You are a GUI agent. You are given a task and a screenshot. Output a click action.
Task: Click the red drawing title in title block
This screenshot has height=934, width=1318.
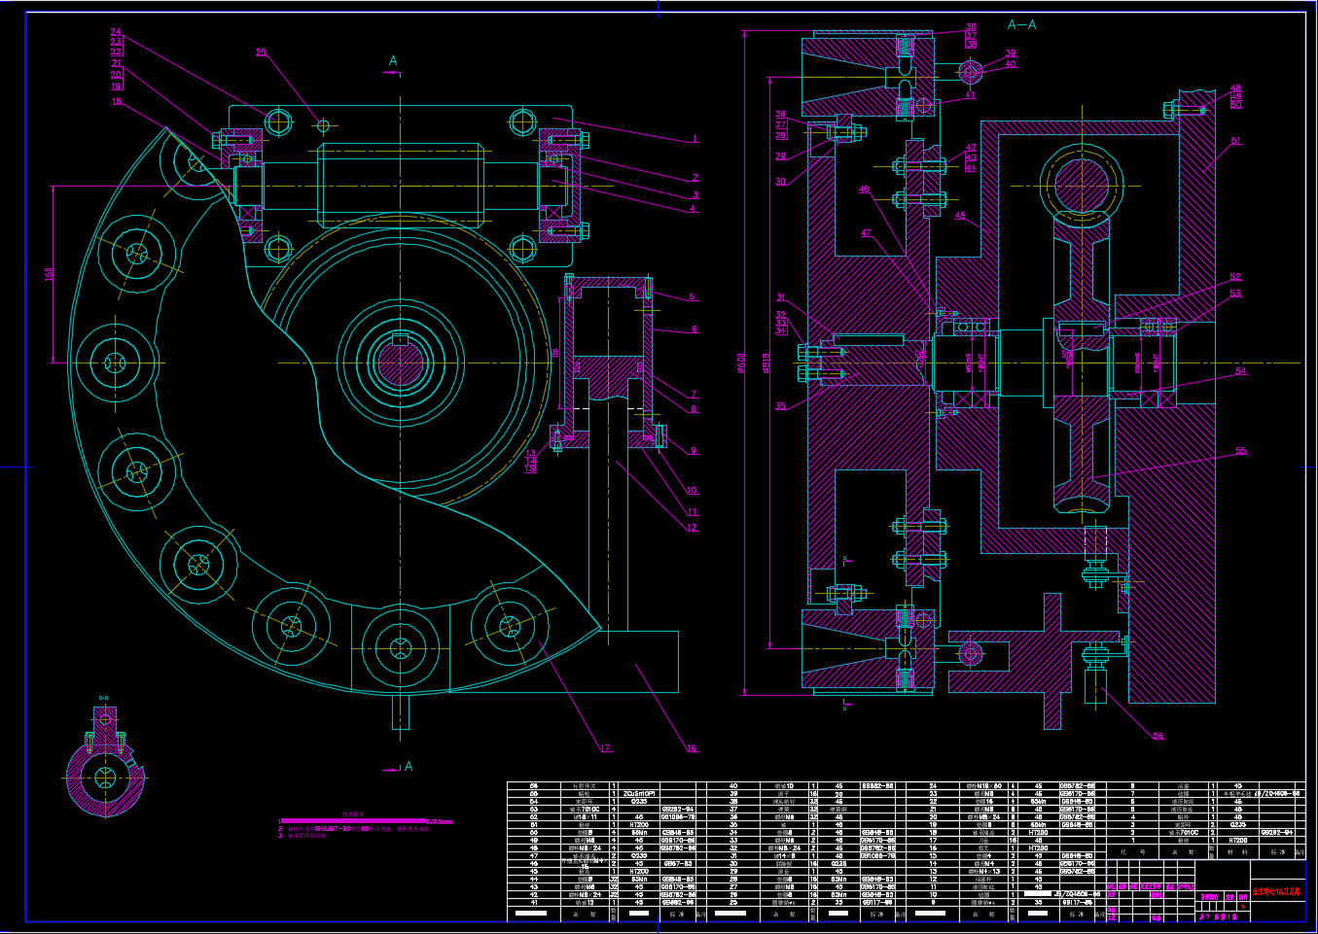pos(1277,890)
